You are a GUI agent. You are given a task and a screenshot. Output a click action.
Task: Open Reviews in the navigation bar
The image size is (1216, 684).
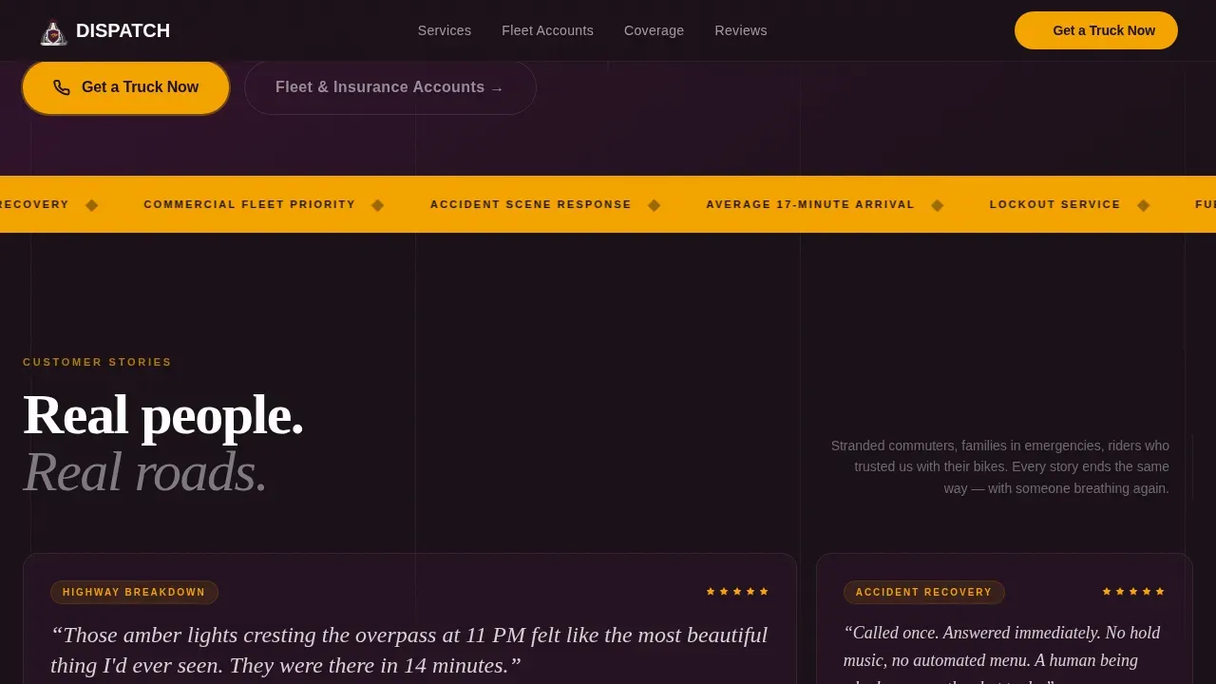tap(741, 30)
